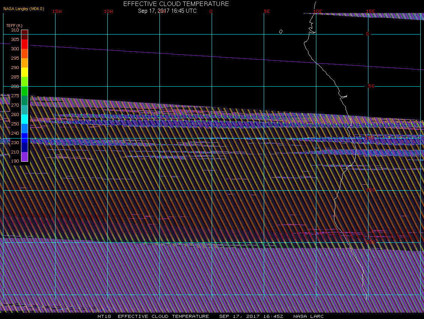Click the 15W longitude label
The width and height of the screenshot is (424, 319).
click(x=57, y=11)
